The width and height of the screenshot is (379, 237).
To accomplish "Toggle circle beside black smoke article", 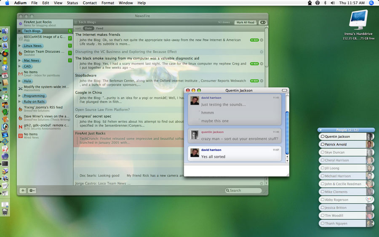I will 262,64.
